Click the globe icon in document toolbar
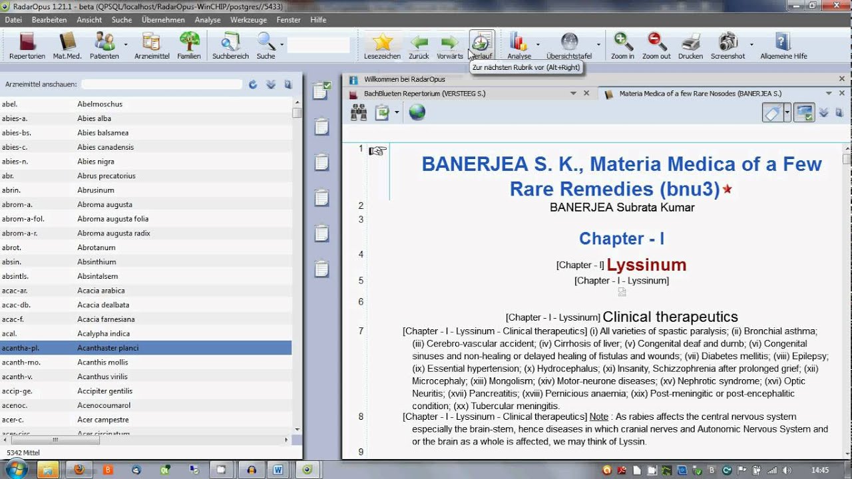The image size is (852, 479). point(417,112)
